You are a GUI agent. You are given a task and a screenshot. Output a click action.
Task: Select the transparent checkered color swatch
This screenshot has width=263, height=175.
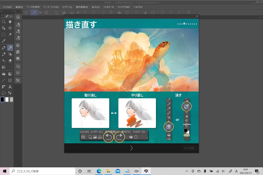coord(11,100)
